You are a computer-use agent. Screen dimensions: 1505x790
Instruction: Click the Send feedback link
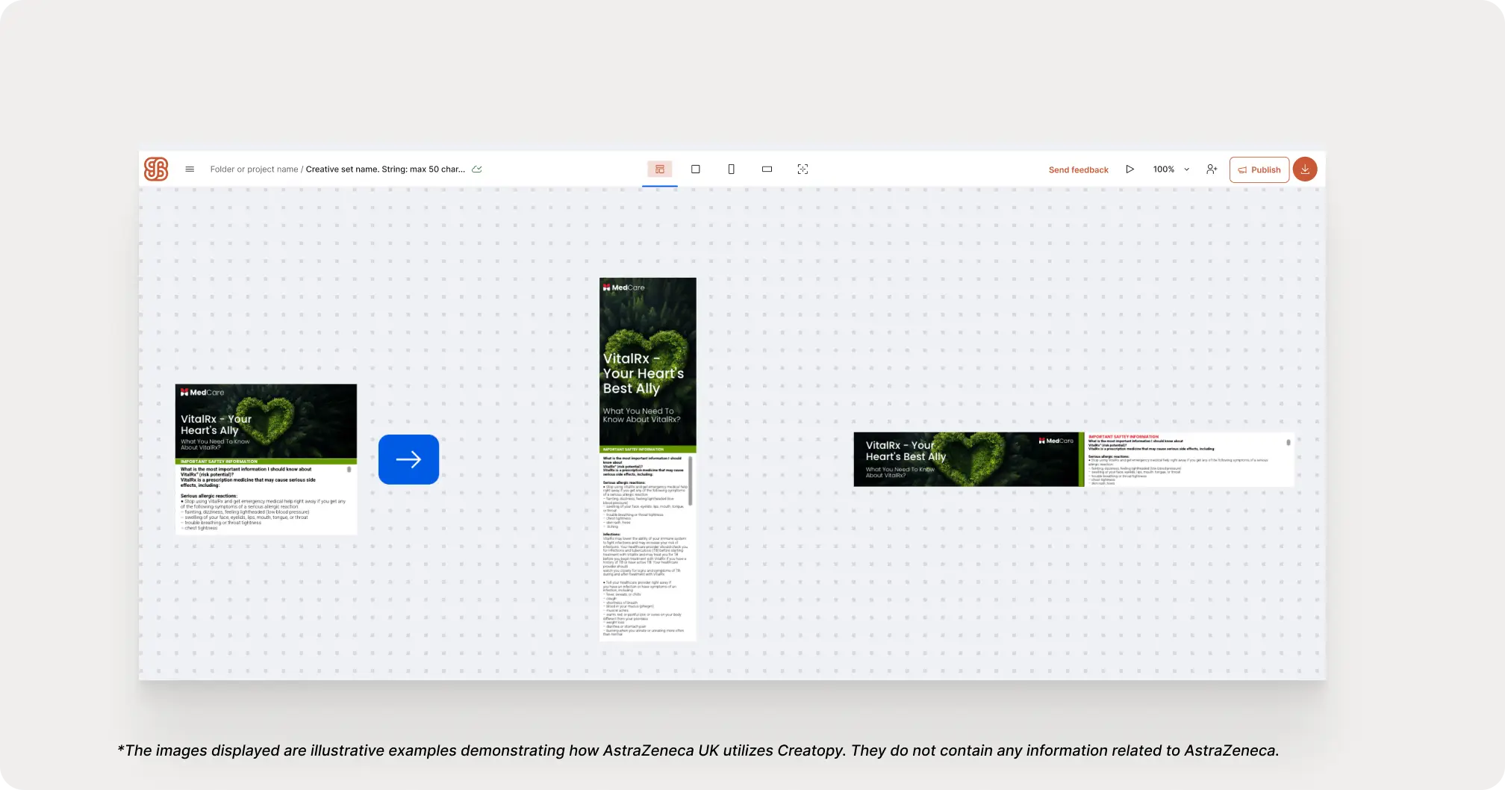point(1078,170)
